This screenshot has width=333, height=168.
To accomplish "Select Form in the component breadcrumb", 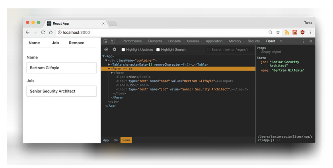I will pos(126,140).
